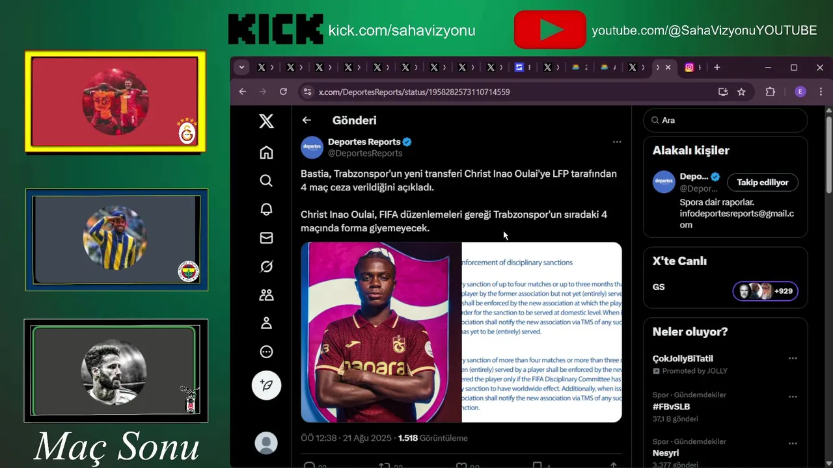Select the Beşiktaş card in the overlay
This screenshot has height=468, width=833.
(x=116, y=370)
